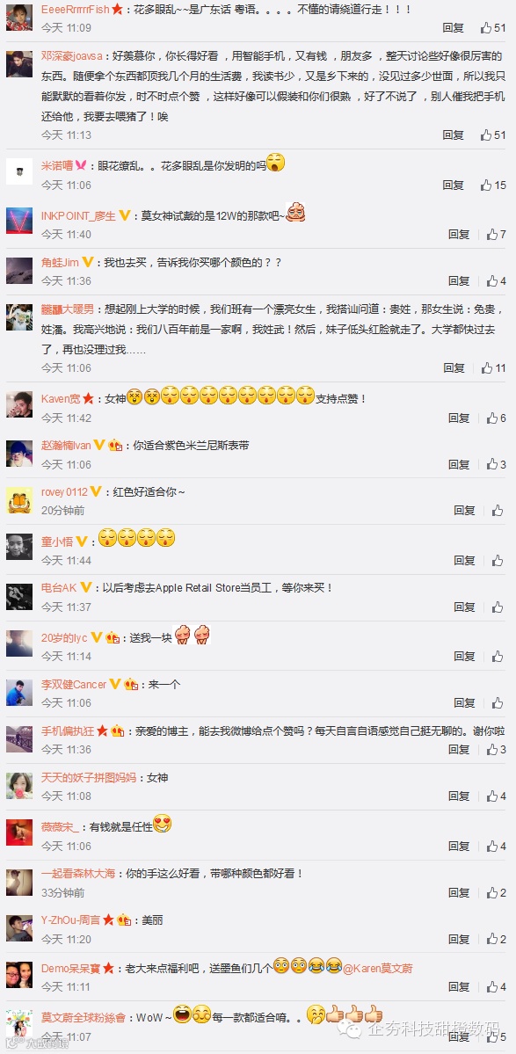Thumbs-up 童小悟's emoji comment
This screenshot has height=1054, width=516.
pyautogui.click(x=498, y=561)
